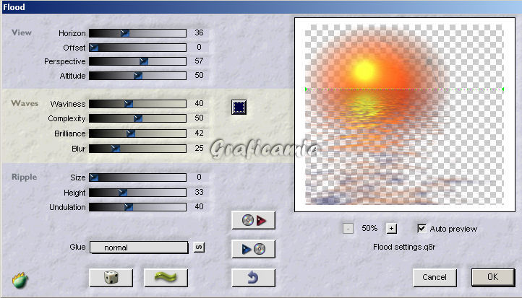Click the Complexity value 50
Screen dimensions: 522x298
click(199, 118)
